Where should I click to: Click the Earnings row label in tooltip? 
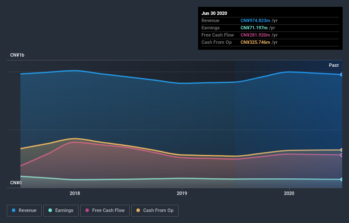(210, 28)
